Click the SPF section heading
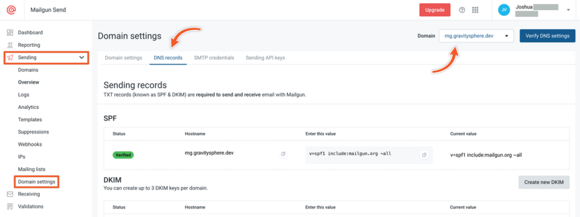 (x=110, y=118)
